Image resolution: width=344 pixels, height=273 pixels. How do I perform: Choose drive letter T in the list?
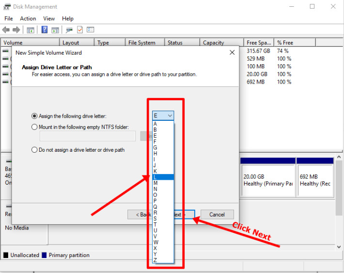[163, 224]
